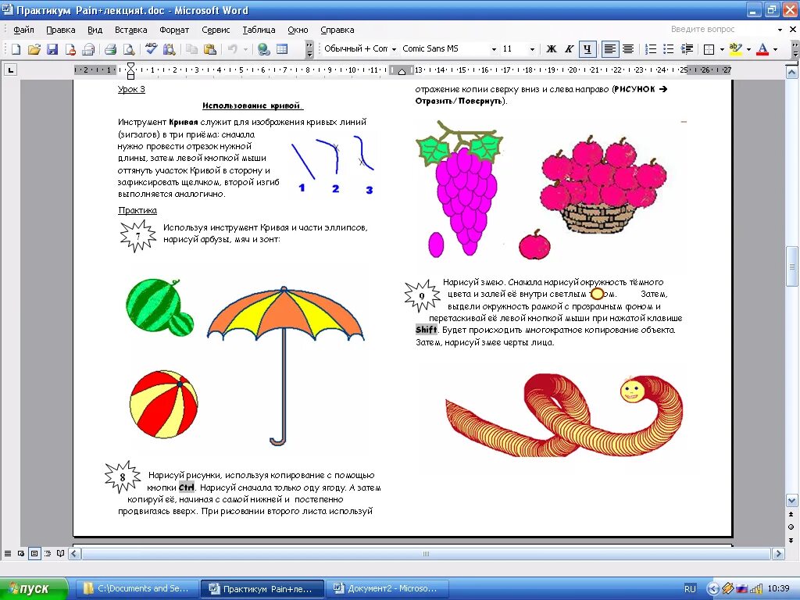Click the 'Введите вопрос' help search box
Image resolution: width=800 pixels, height=600 pixels.
(721, 29)
